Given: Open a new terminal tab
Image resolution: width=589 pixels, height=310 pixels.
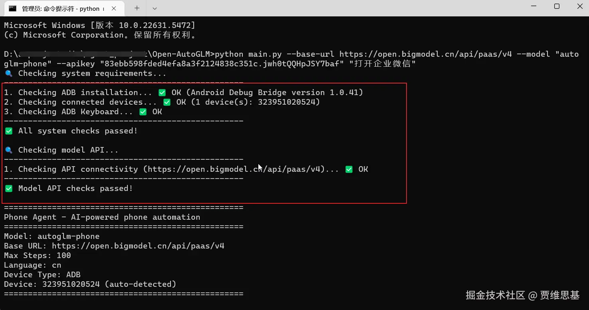Looking at the screenshot, I should 137,8.
